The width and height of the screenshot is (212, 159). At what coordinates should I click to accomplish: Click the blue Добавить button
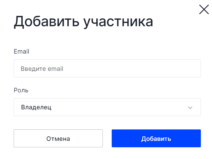tap(156, 138)
